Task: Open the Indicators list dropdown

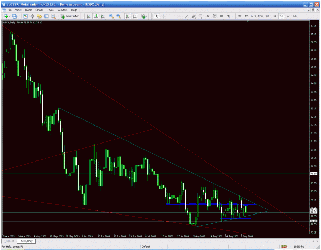Action: 144,16
